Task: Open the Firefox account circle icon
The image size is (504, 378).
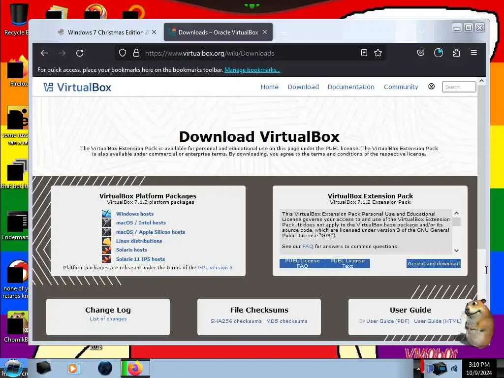Action: (x=439, y=53)
